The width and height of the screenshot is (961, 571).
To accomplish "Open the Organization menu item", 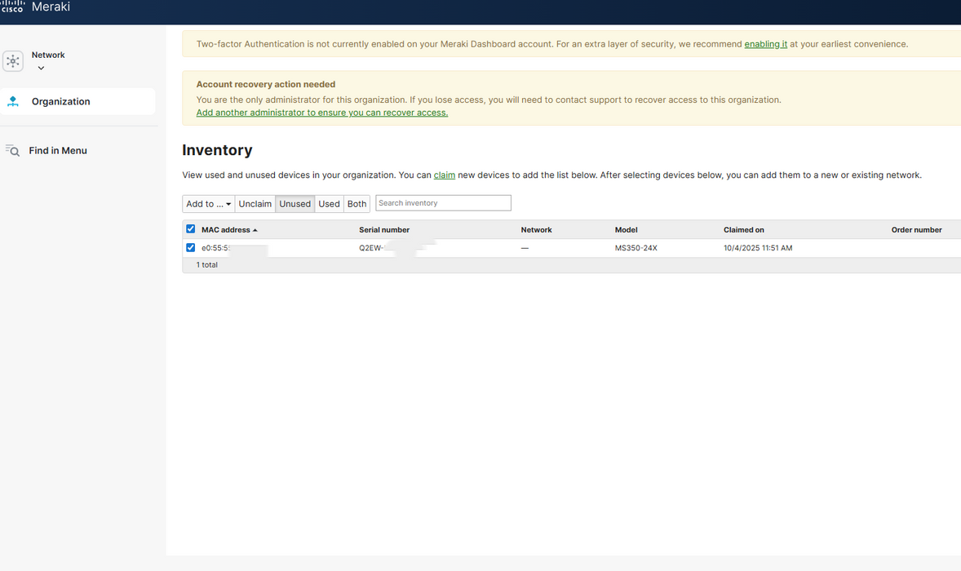I will pyautogui.click(x=61, y=101).
